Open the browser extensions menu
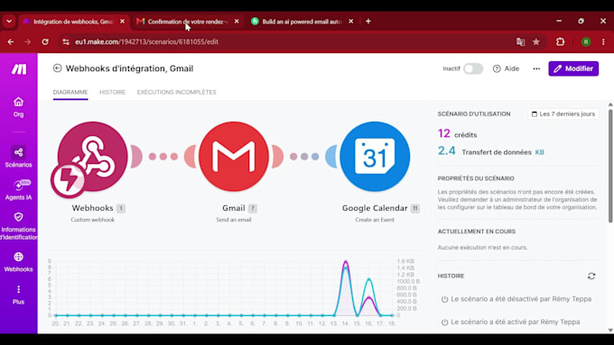 (x=561, y=41)
